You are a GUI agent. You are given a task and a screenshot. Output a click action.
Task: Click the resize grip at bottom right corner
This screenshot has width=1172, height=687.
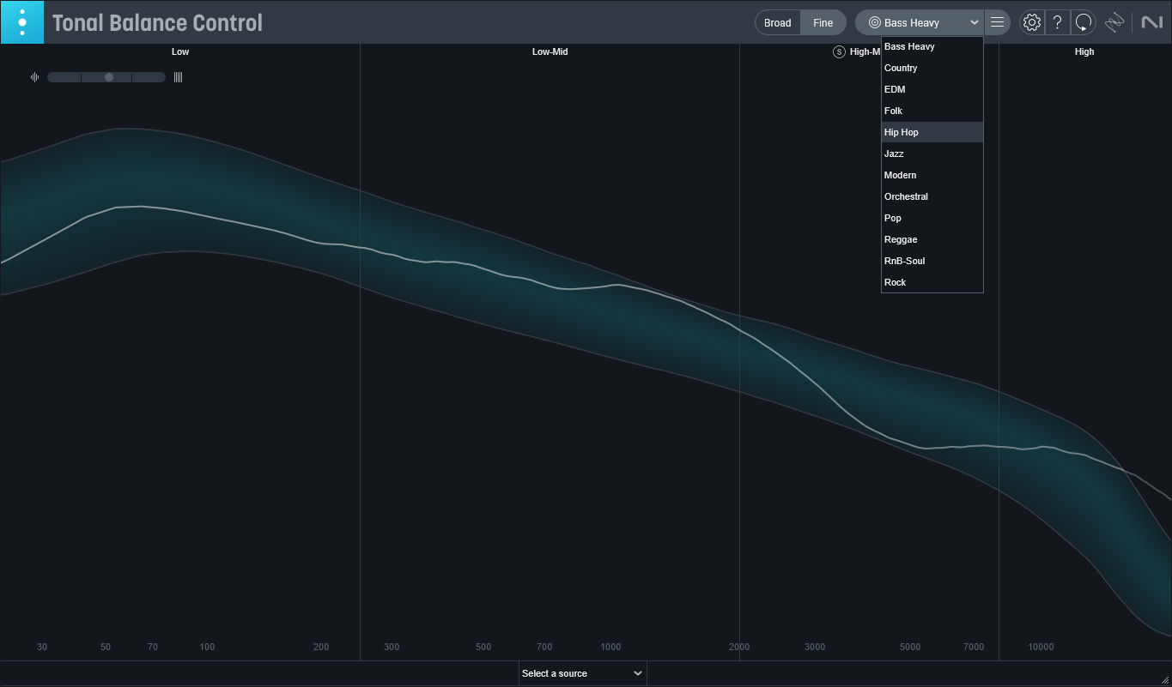pos(1165,679)
